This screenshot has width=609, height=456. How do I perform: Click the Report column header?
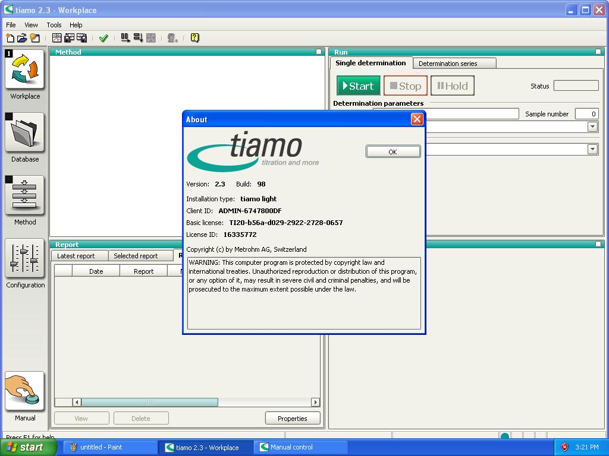[144, 271]
